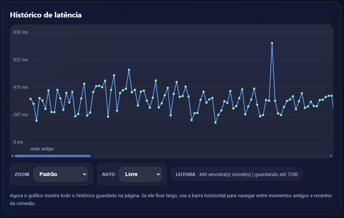
Task: Click the "mais antigo" label under chart
Action: pyautogui.click(x=42, y=149)
